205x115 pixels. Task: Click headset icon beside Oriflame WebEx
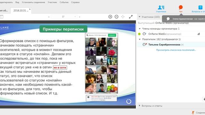click(x=144, y=34)
